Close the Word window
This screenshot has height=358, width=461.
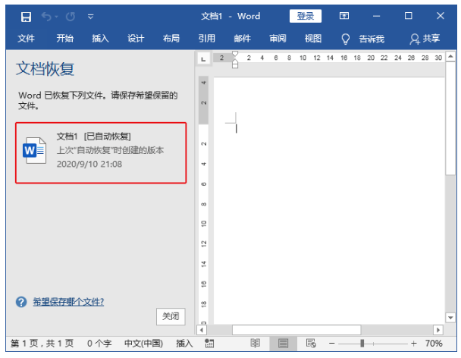pyautogui.click(x=440, y=16)
